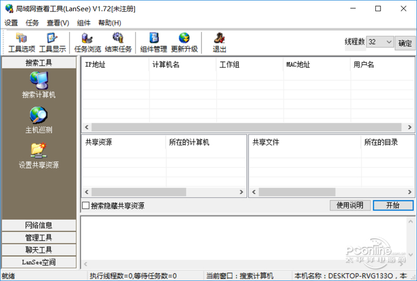Click the 工作组 column header

(250, 64)
